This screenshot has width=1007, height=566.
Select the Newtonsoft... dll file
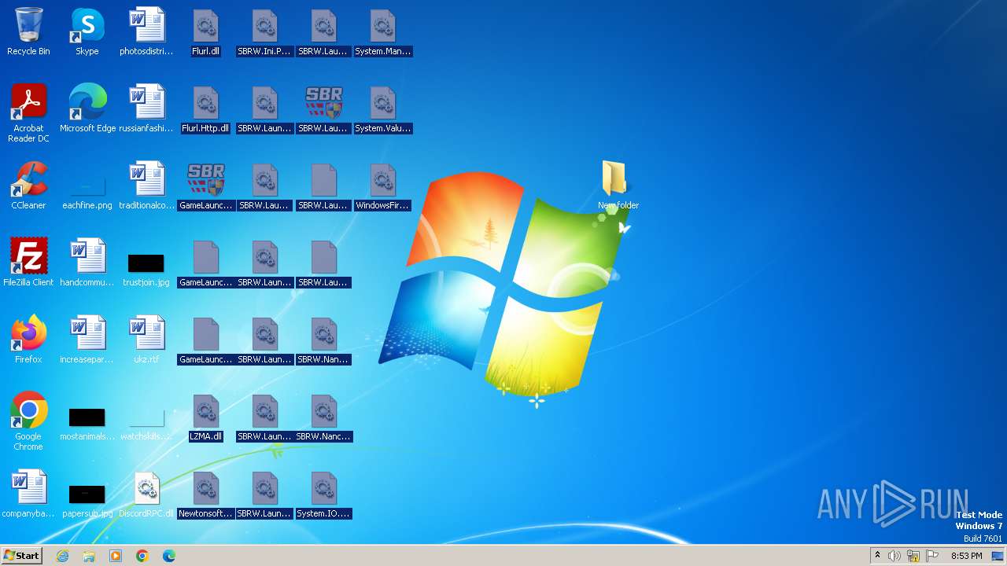tap(206, 494)
